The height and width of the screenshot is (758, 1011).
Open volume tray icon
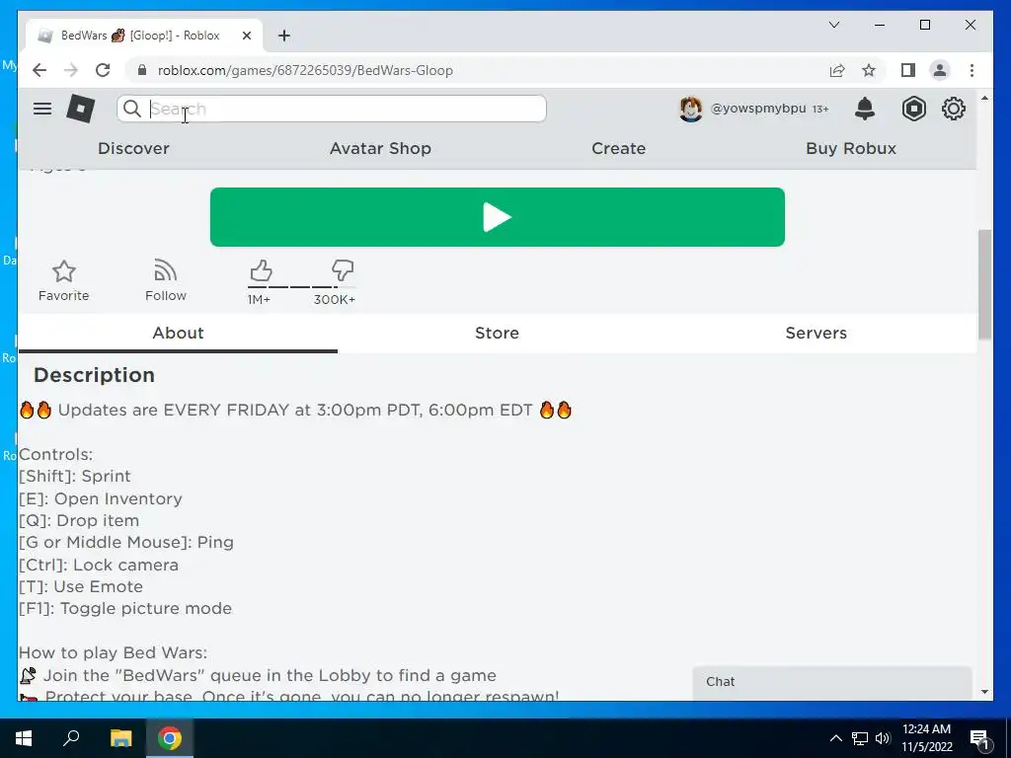click(x=883, y=738)
